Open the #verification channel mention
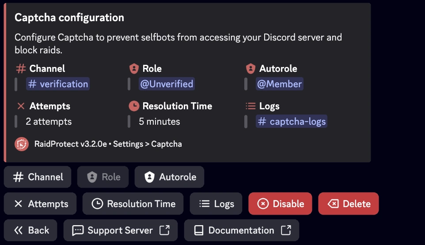 tap(58, 84)
